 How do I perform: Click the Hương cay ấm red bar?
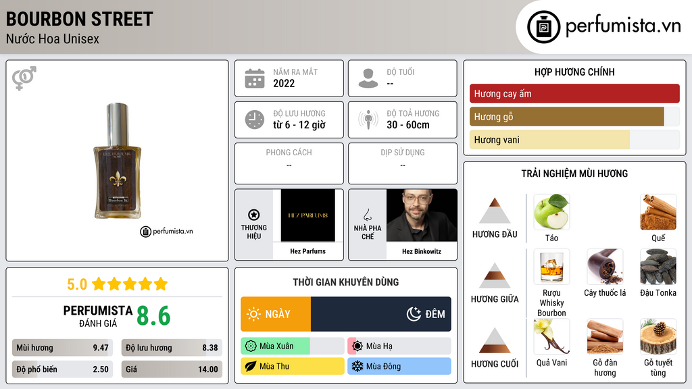tap(574, 93)
